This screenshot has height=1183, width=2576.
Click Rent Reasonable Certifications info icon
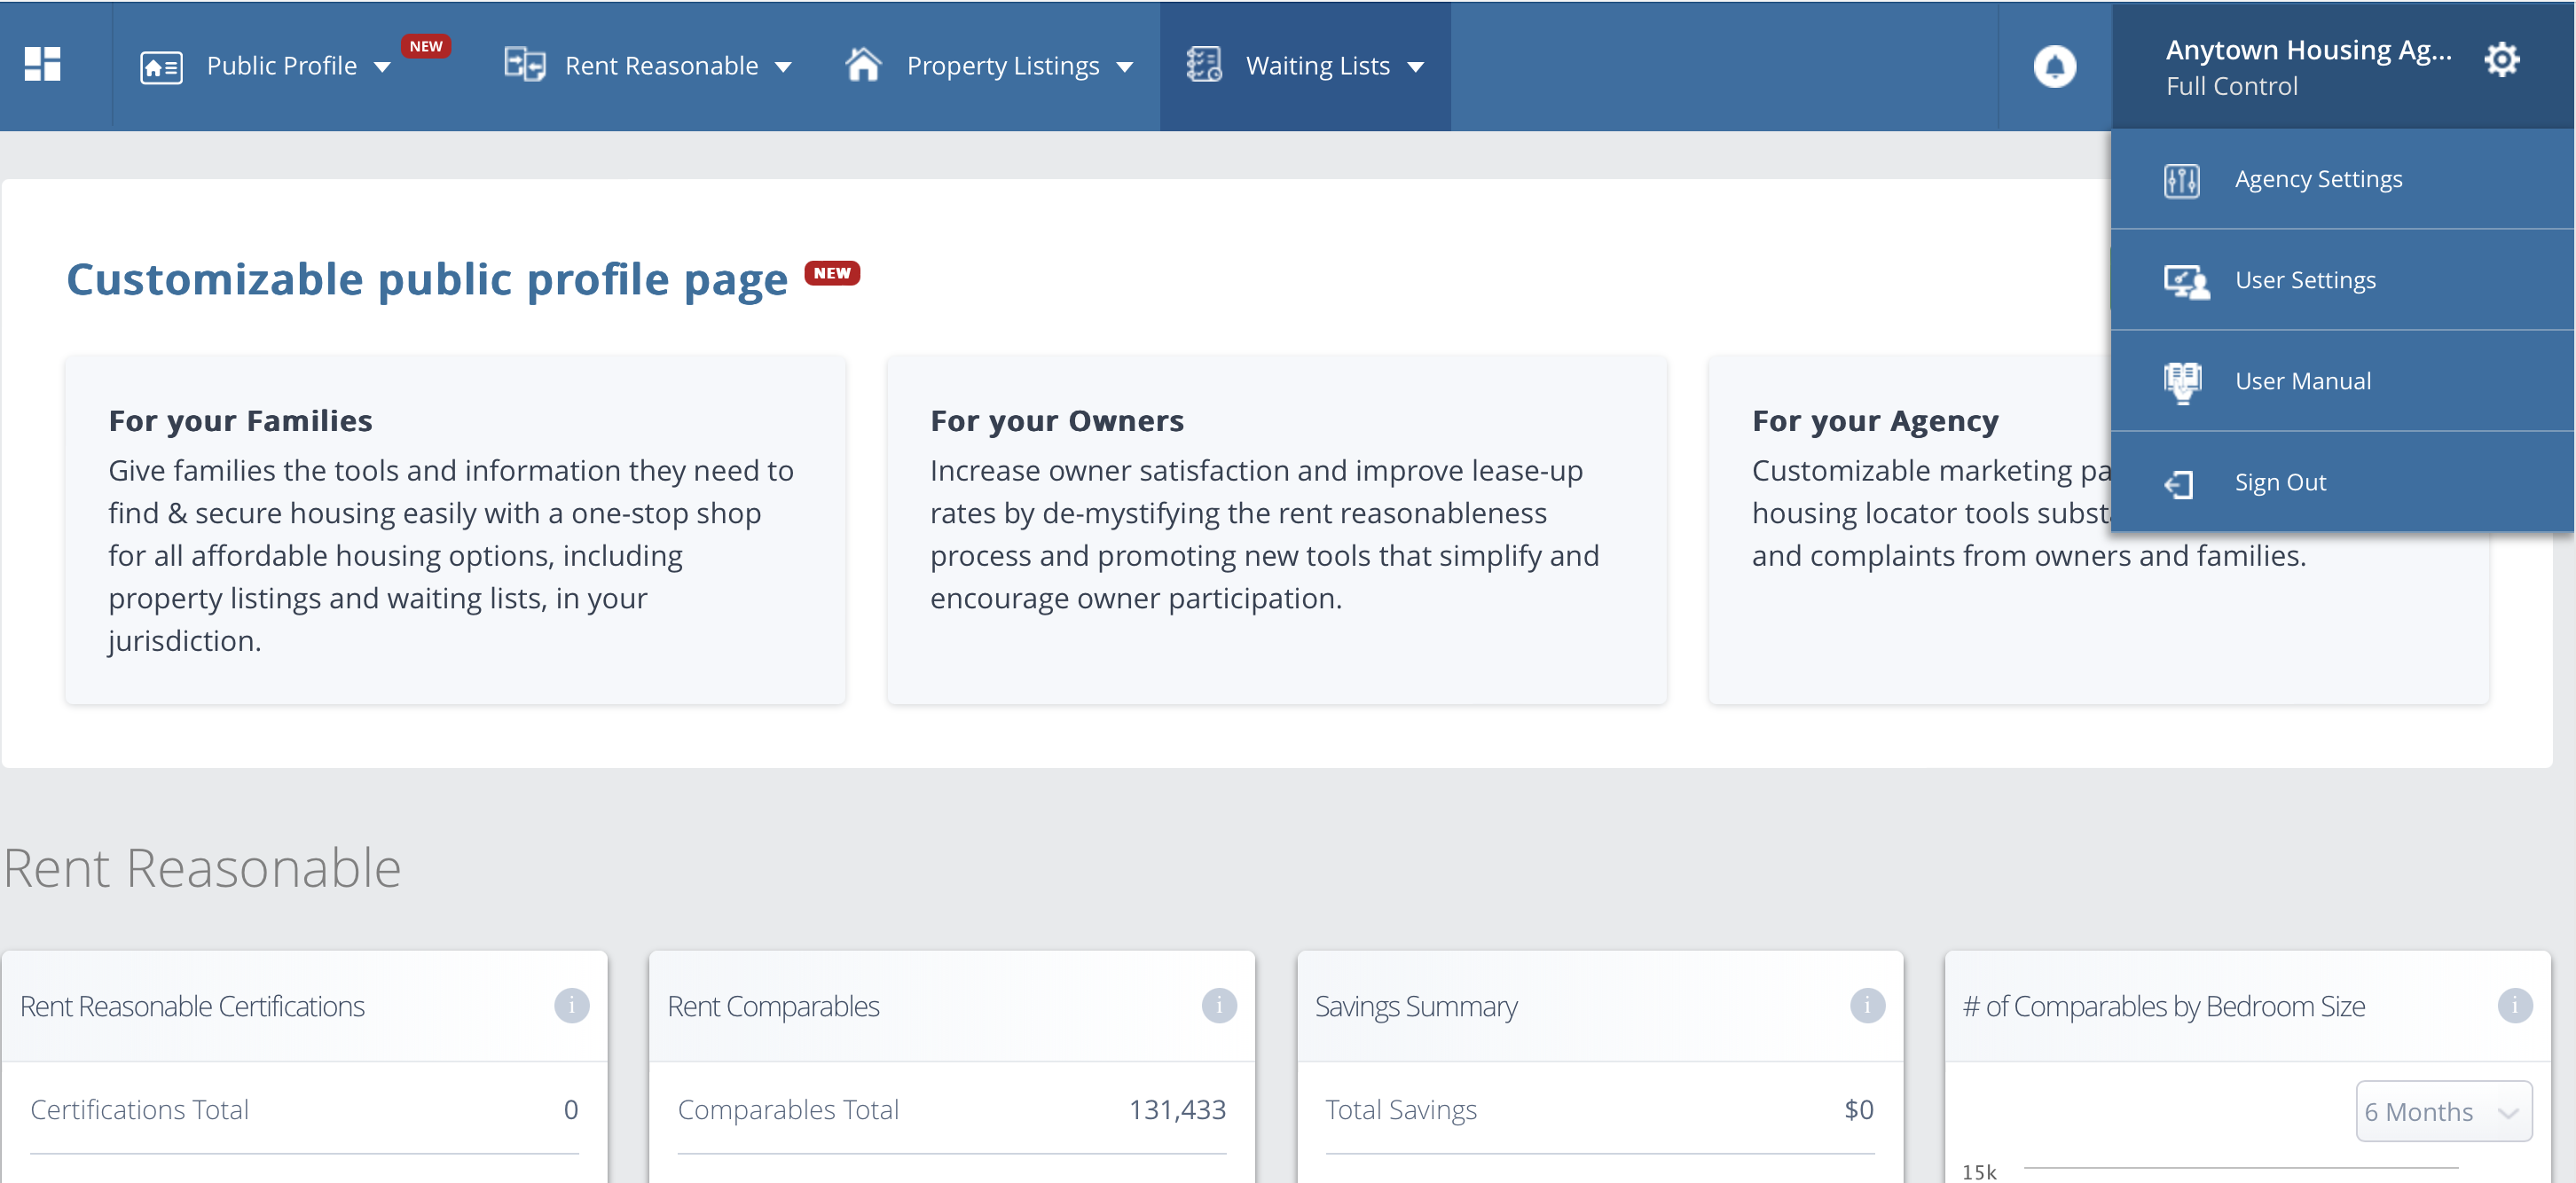click(x=571, y=1005)
